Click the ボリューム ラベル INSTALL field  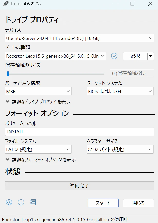click(x=79, y=131)
